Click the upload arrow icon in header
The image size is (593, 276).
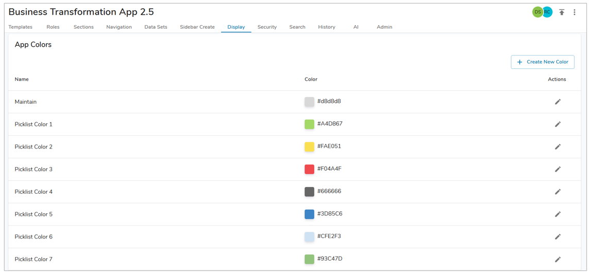(x=562, y=12)
